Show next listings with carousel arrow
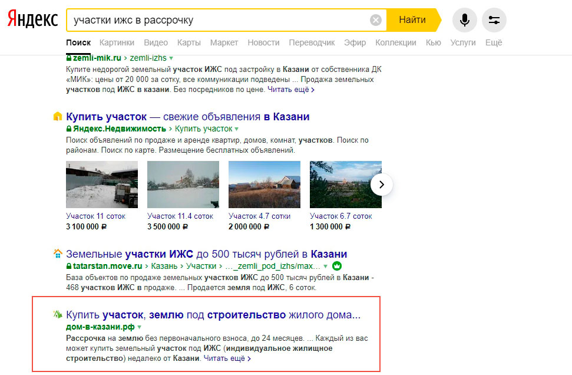Viewport: 572px width, 375px height. 382,185
